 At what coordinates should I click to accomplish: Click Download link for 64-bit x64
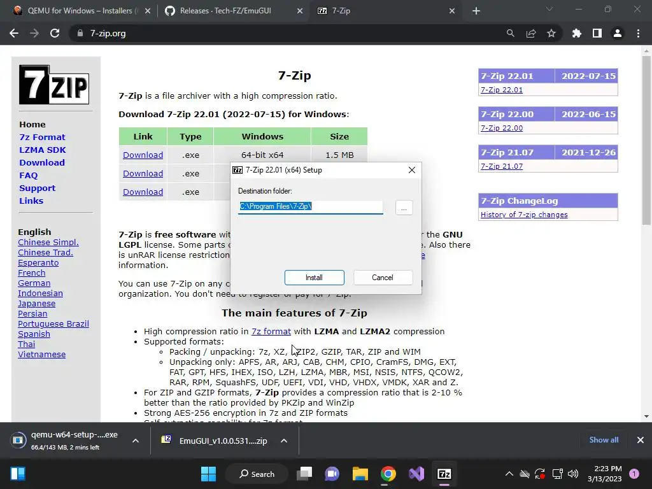[x=143, y=155]
